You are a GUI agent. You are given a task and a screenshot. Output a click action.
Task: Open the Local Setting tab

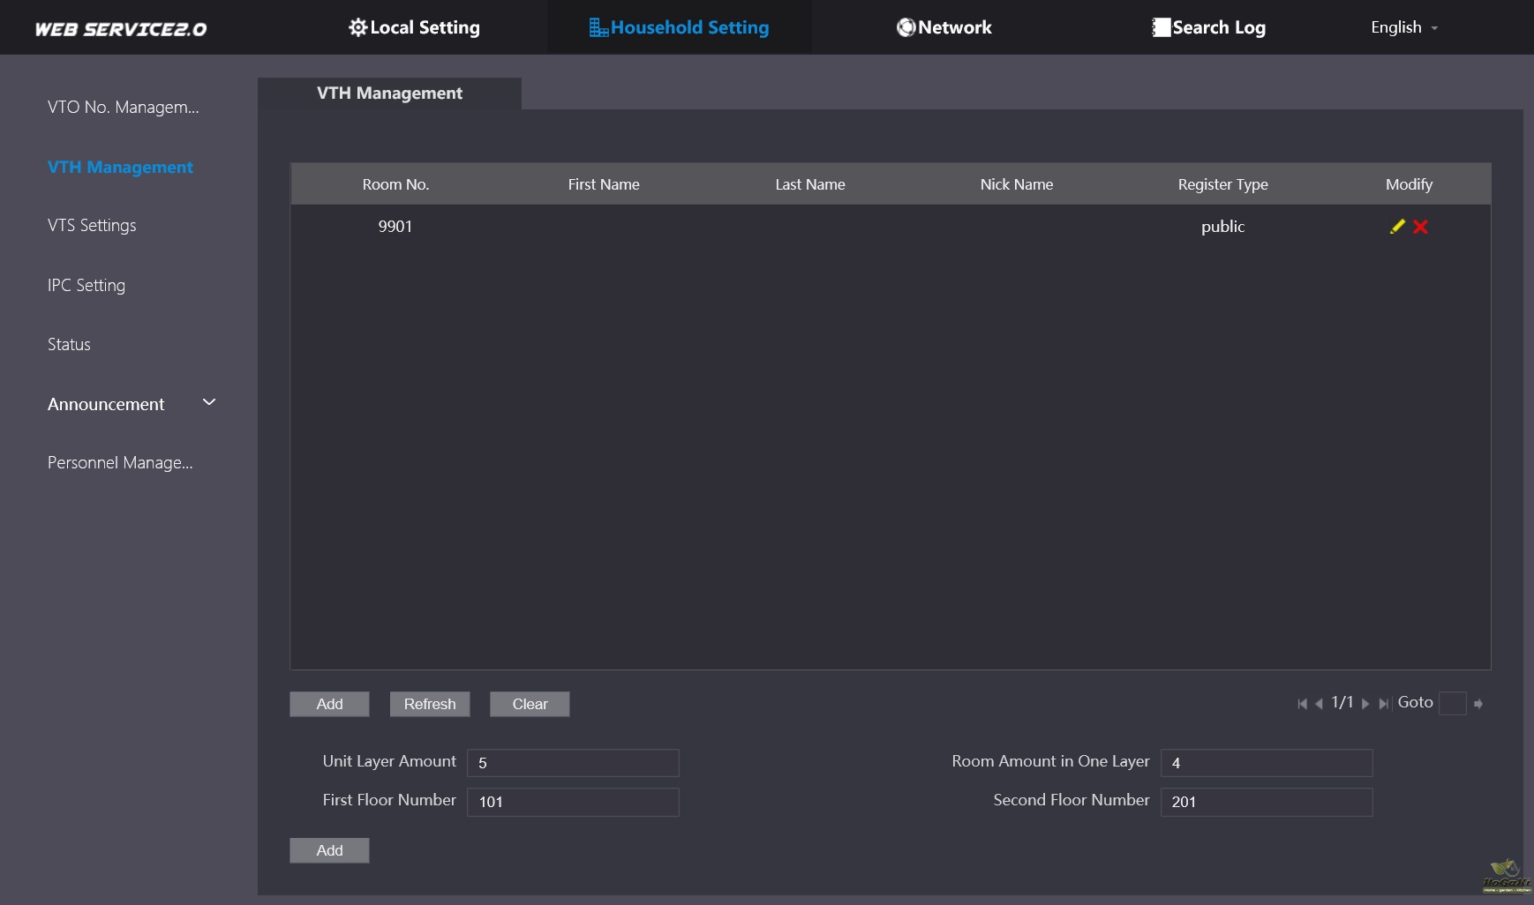tap(414, 27)
